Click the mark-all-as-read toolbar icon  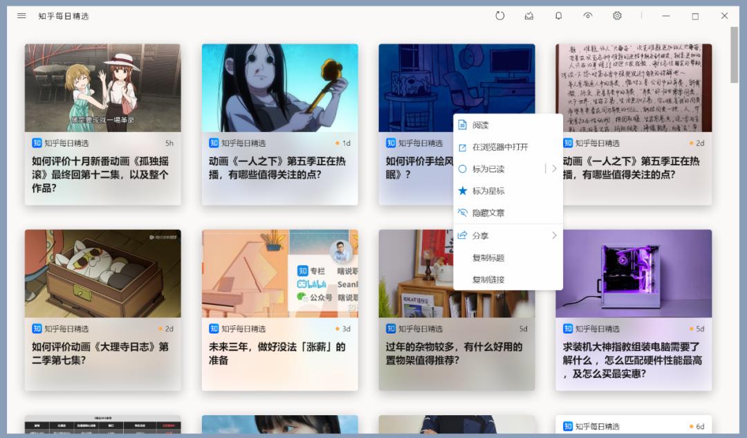point(528,15)
